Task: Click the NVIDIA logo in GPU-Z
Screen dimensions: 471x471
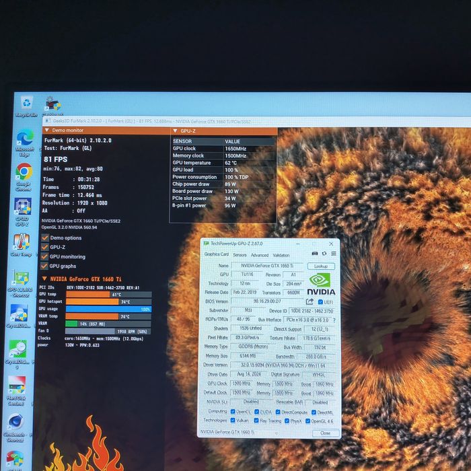Action: point(321,284)
